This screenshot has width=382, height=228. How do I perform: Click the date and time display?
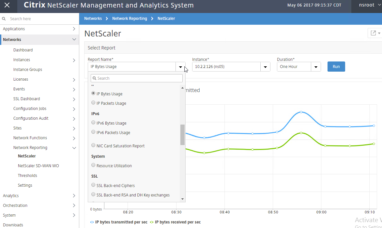(x=314, y=5)
